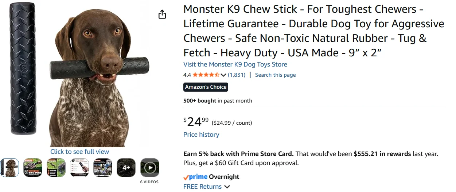The height and width of the screenshot is (192, 456).
Task: Click to see full view link
Action: pyautogui.click(x=79, y=152)
